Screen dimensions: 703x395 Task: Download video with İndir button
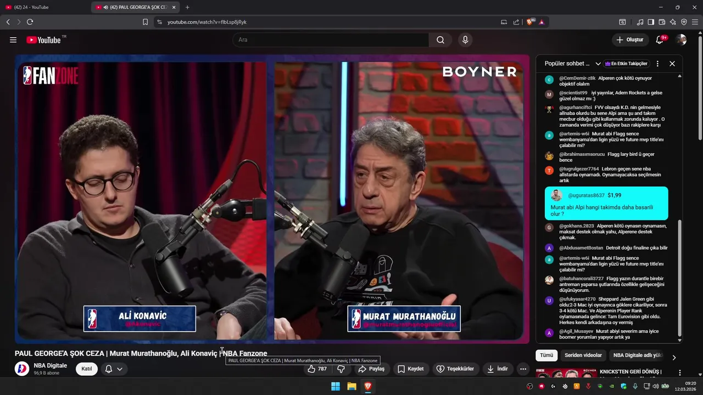pos(497,369)
